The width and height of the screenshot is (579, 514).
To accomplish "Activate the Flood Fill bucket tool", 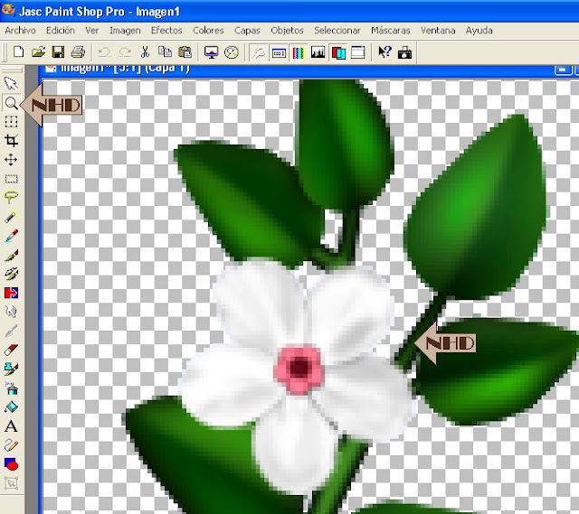I will pos(11,407).
